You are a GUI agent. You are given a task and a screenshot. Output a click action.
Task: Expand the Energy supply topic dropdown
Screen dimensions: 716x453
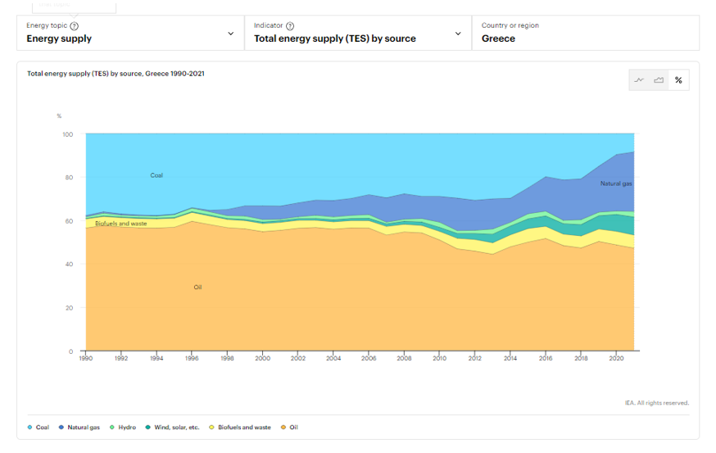pyautogui.click(x=230, y=34)
